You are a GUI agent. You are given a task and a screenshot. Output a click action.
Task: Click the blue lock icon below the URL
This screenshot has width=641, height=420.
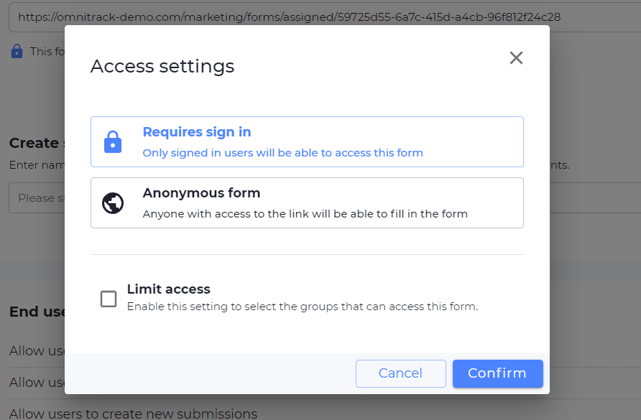[x=17, y=52]
